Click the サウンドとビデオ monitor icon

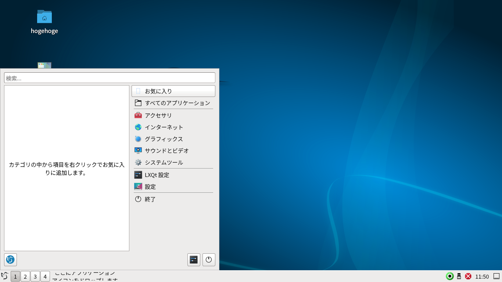click(x=138, y=150)
